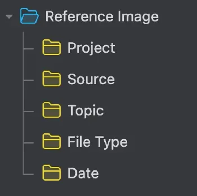Image resolution: width=197 pixels, height=196 pixels.
Task: Click the branch connector left of Project
Action: (28, 48)
